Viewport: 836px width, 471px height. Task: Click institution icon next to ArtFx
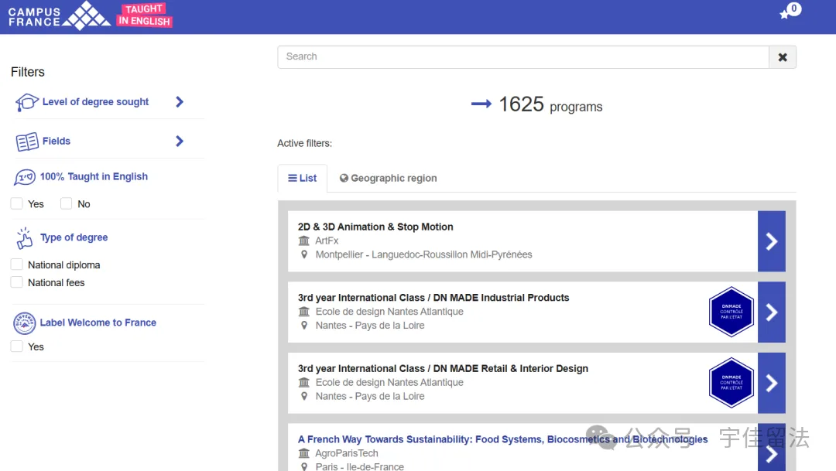304,241
